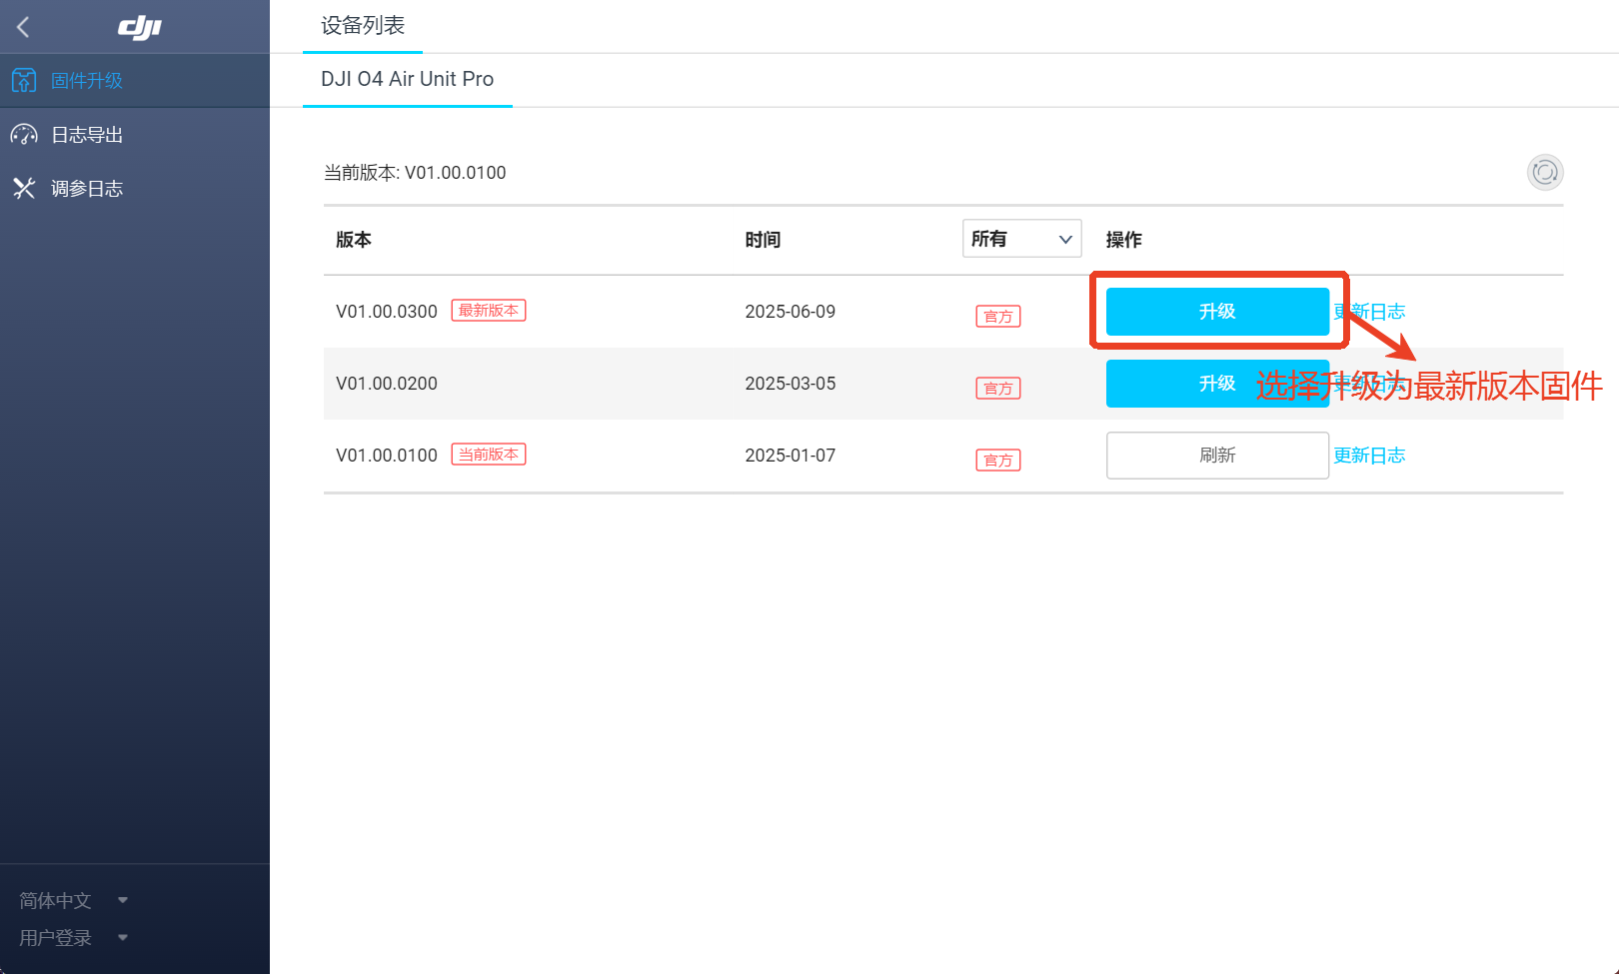Open the 所有 filter dropdown
The height and width of the screenshot is (974, 1619).
[x=1021, y=239]
